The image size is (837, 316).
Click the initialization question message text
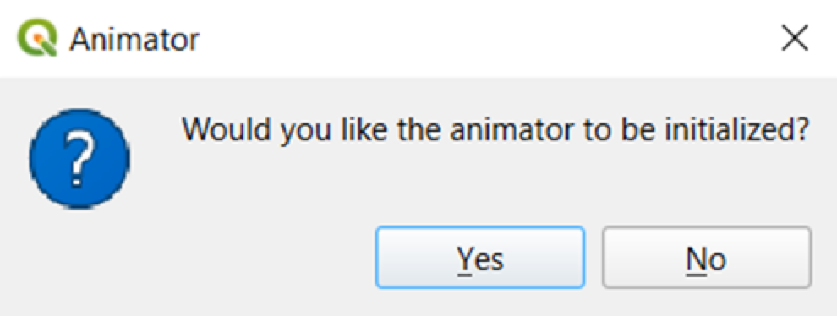click(494, 128)
